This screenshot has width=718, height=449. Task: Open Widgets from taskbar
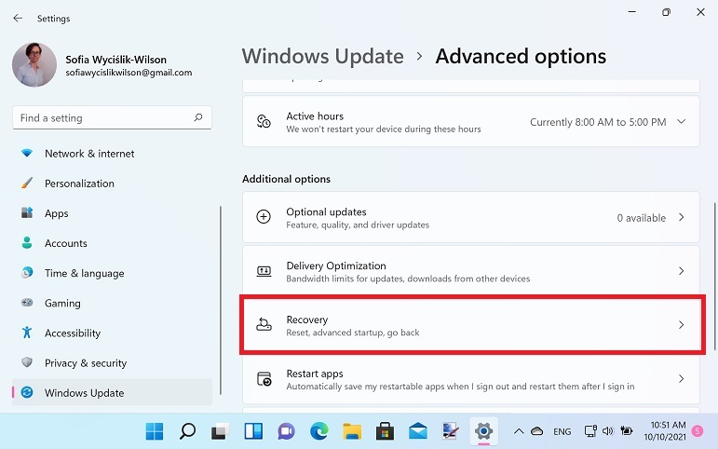coord(253,431)
